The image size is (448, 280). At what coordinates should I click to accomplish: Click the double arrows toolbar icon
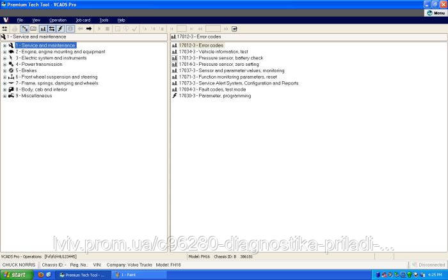(x=52, y=29)
